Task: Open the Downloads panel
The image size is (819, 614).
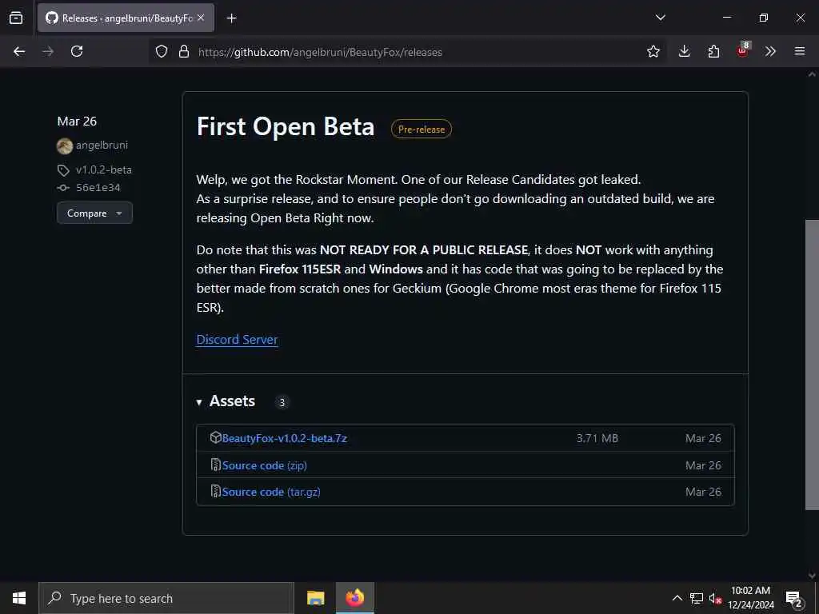Action: coord(685,51)
